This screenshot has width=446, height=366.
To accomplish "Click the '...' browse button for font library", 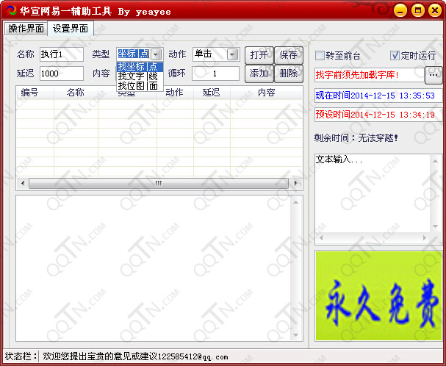I will point(434,74).
